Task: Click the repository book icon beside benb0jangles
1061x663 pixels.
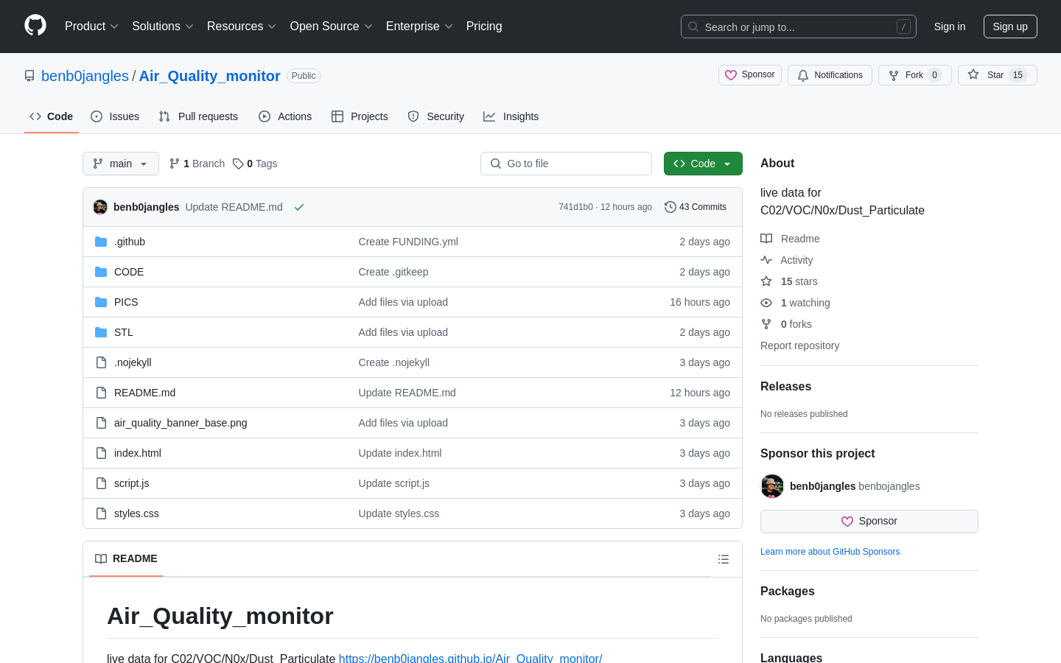Action: (x=29, y=76)
